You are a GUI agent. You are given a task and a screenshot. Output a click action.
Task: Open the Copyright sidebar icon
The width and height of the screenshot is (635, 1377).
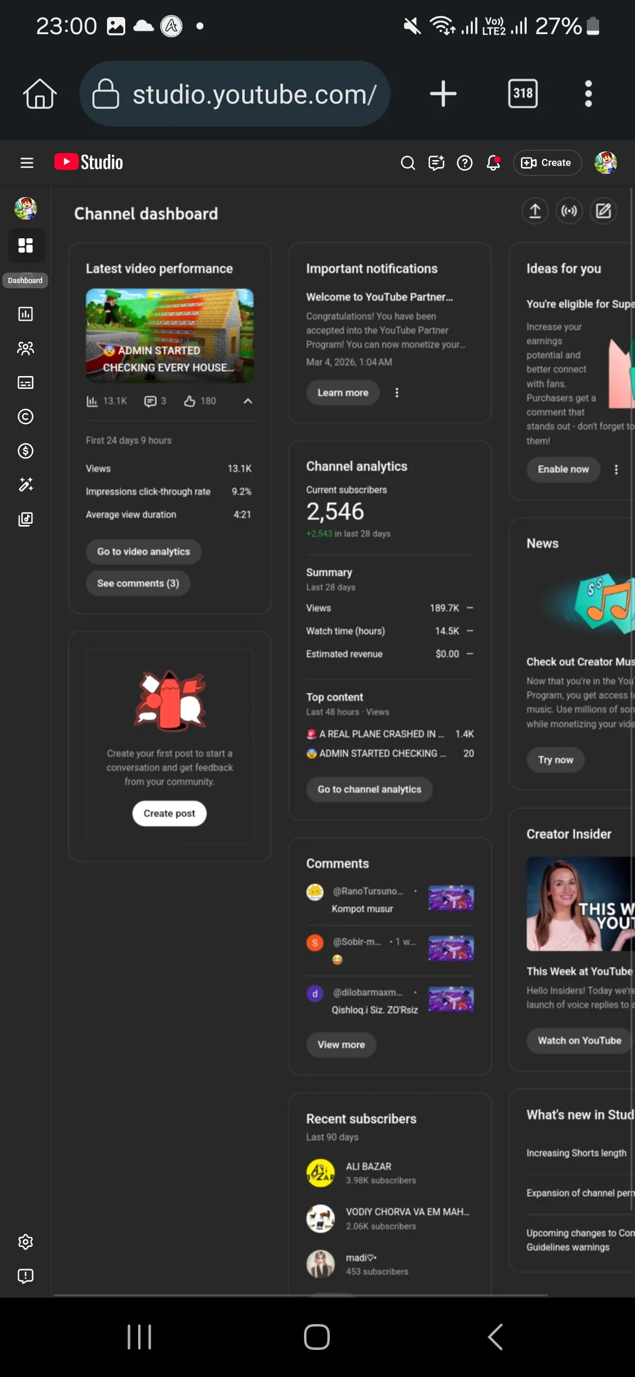click(x=25, y=417)
